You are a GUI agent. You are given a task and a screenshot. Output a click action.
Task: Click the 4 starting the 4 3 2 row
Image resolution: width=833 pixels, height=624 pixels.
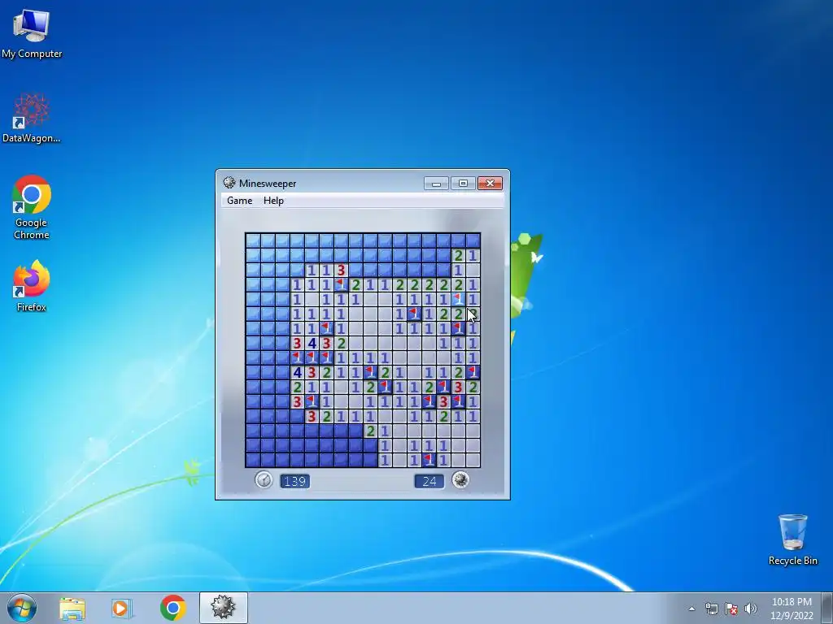coord(297,372)
